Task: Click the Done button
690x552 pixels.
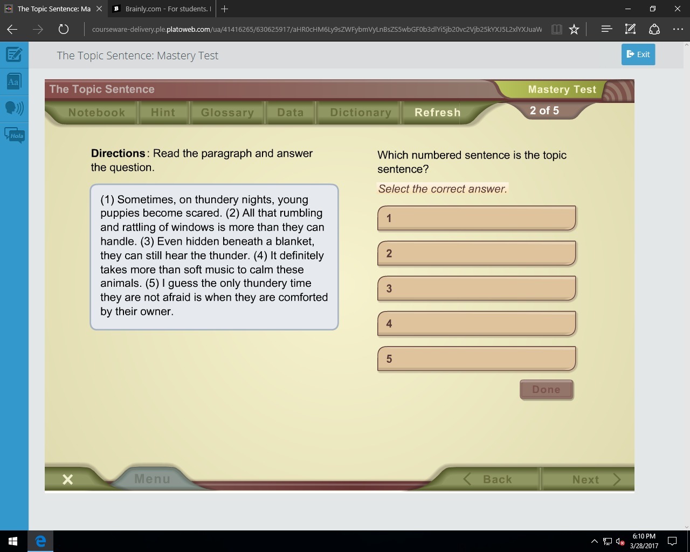Action: click(546, 390)
